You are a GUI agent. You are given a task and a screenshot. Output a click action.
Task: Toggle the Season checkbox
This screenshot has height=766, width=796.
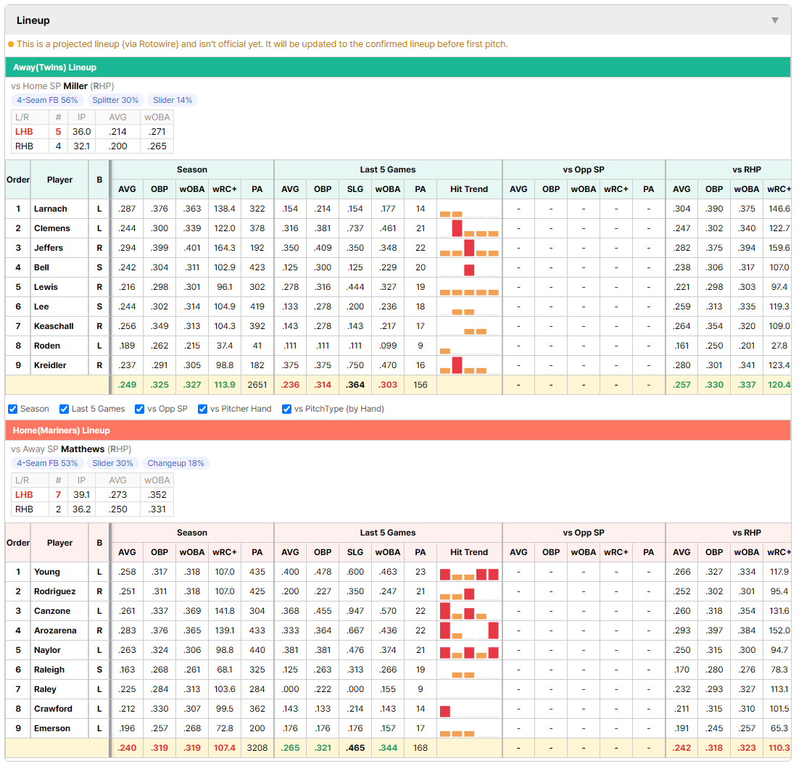(x=13, y=409)
